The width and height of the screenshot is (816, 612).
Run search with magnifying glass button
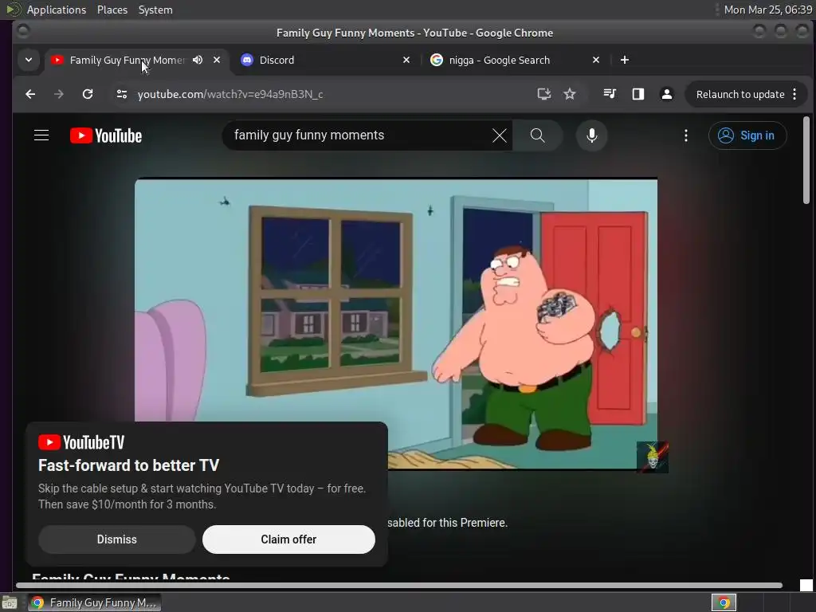pos(538,135)
